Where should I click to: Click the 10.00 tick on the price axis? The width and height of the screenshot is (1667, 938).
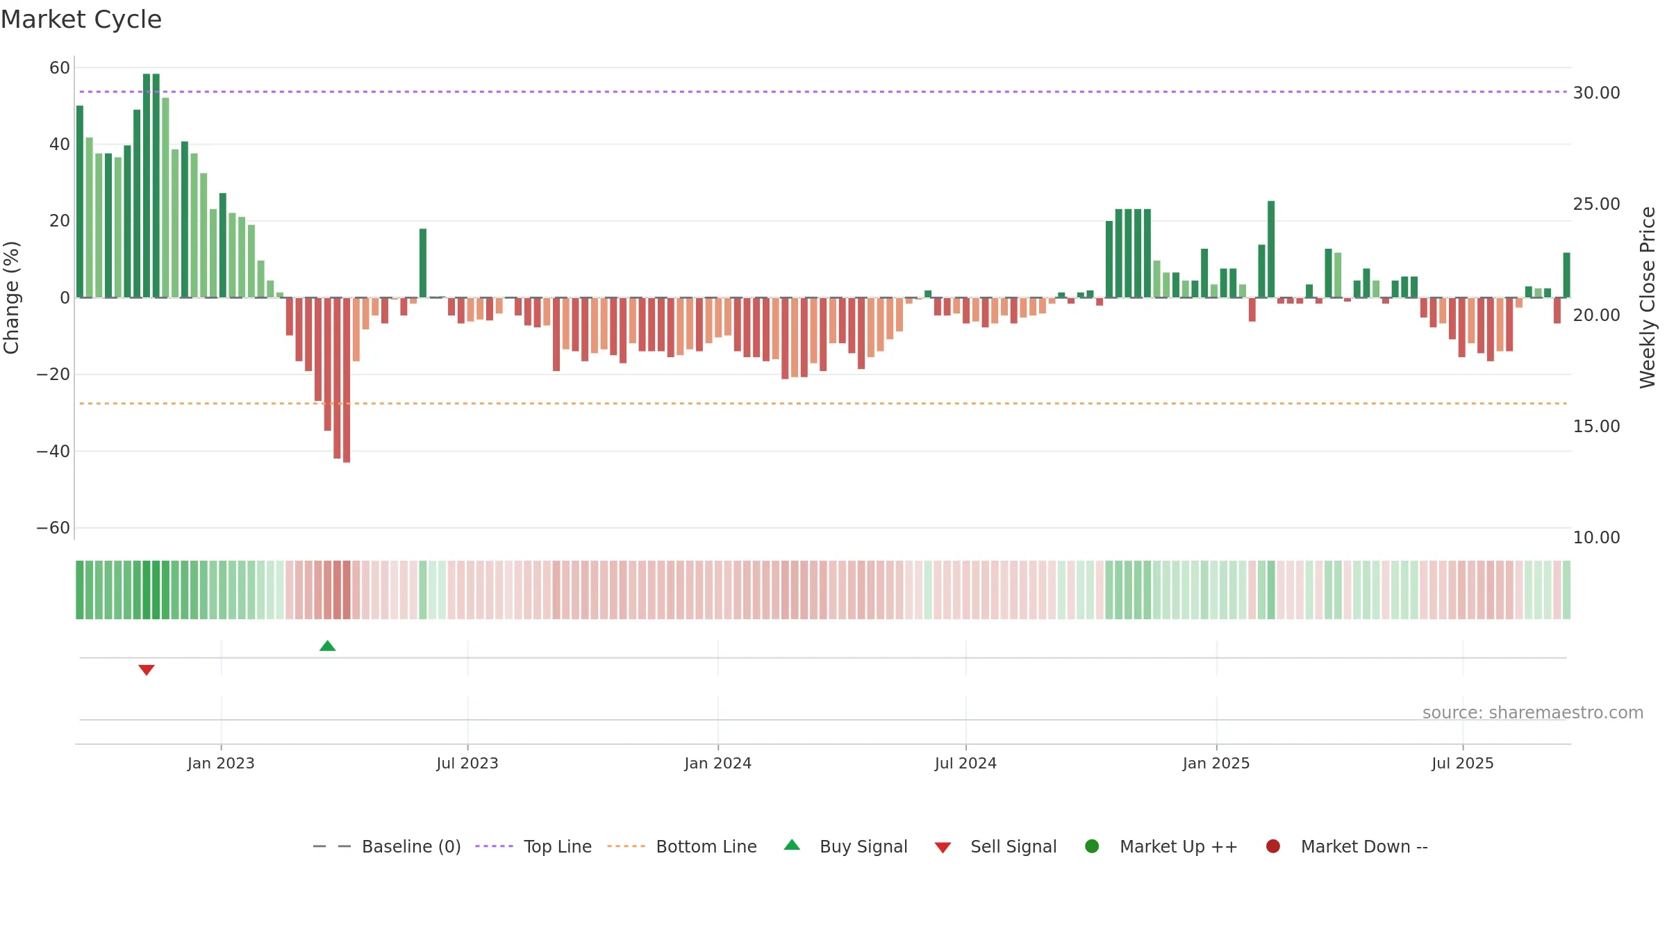click(1596, 538)
